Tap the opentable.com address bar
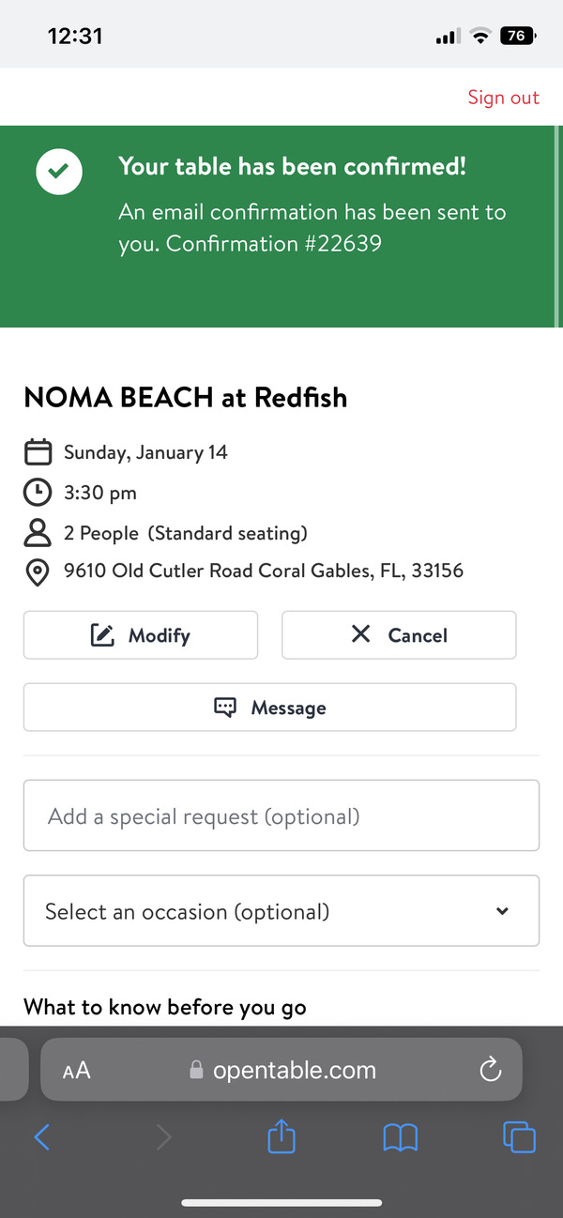Screen dimensions: 563x1218 pos(294,1070)
